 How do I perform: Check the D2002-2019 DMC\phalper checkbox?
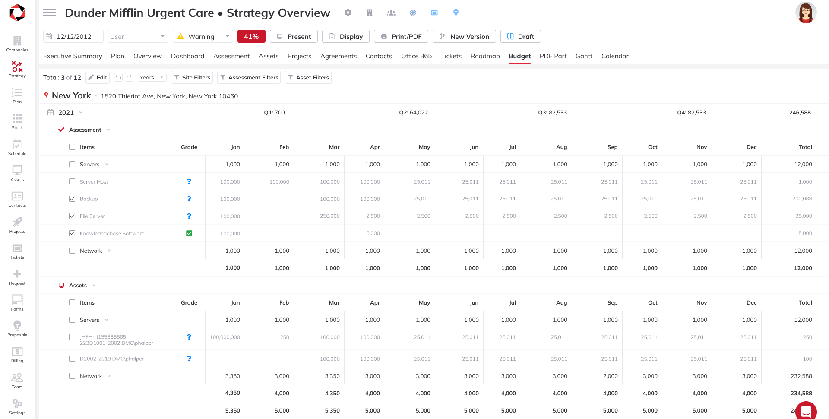[x=72, y=359]
